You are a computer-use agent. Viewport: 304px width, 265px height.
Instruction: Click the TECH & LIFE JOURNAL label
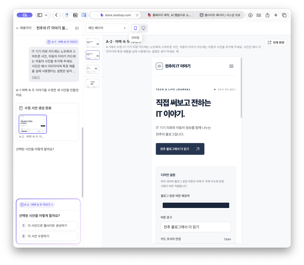(x=173, y=90)
